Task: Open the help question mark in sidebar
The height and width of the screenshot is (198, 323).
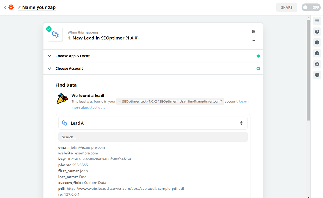Action: [317, 32]
